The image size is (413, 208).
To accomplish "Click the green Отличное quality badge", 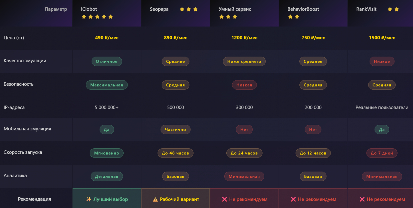I will tap(107, 61).
